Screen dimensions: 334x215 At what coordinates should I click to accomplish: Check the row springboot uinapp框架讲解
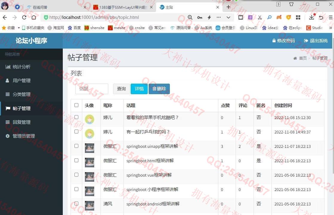pyautogui.click(x=76, y=146)
